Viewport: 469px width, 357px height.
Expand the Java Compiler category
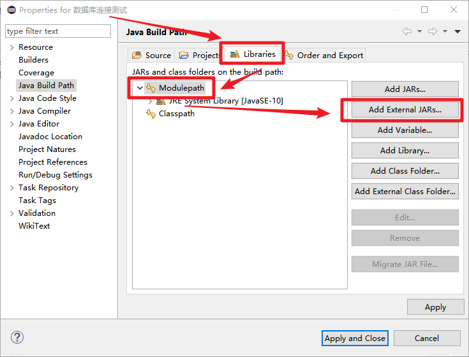pos(11,111)
